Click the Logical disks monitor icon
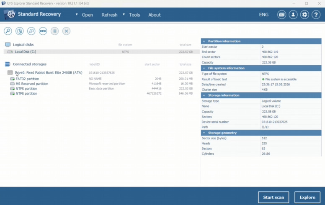The image size is (325, 205). [8, 45]
